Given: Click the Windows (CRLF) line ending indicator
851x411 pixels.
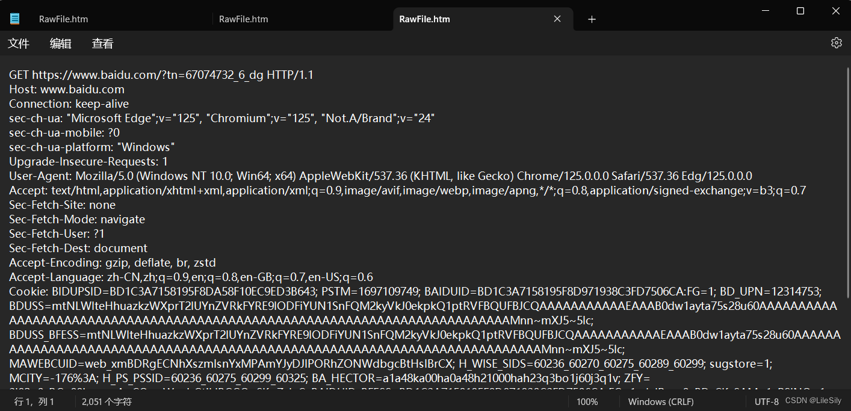Looking at the screenshot, I should pyautogui.click(x=660, y=401).
